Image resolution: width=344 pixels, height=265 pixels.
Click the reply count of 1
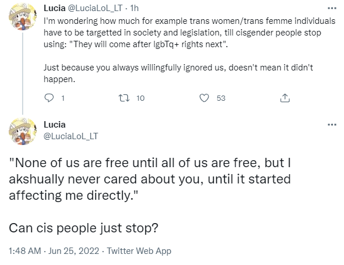[63, 98]
